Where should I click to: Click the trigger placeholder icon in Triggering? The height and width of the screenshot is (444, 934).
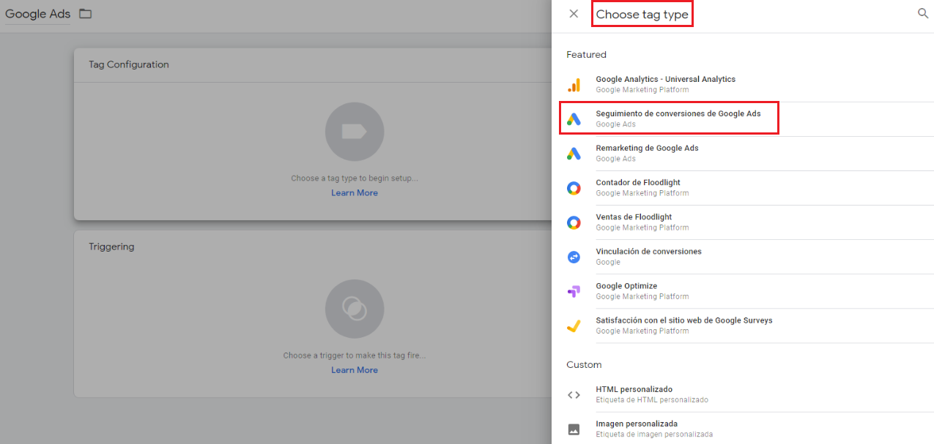[x=355, y=309]
